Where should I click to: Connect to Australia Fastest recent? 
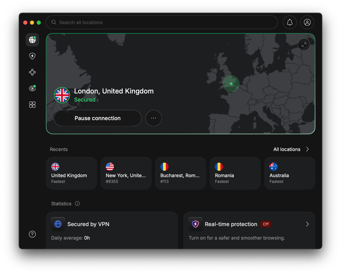[x=290, y=173]
